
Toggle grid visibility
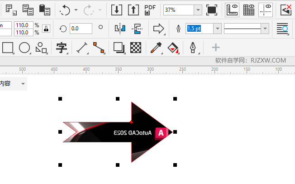(249, 10)
